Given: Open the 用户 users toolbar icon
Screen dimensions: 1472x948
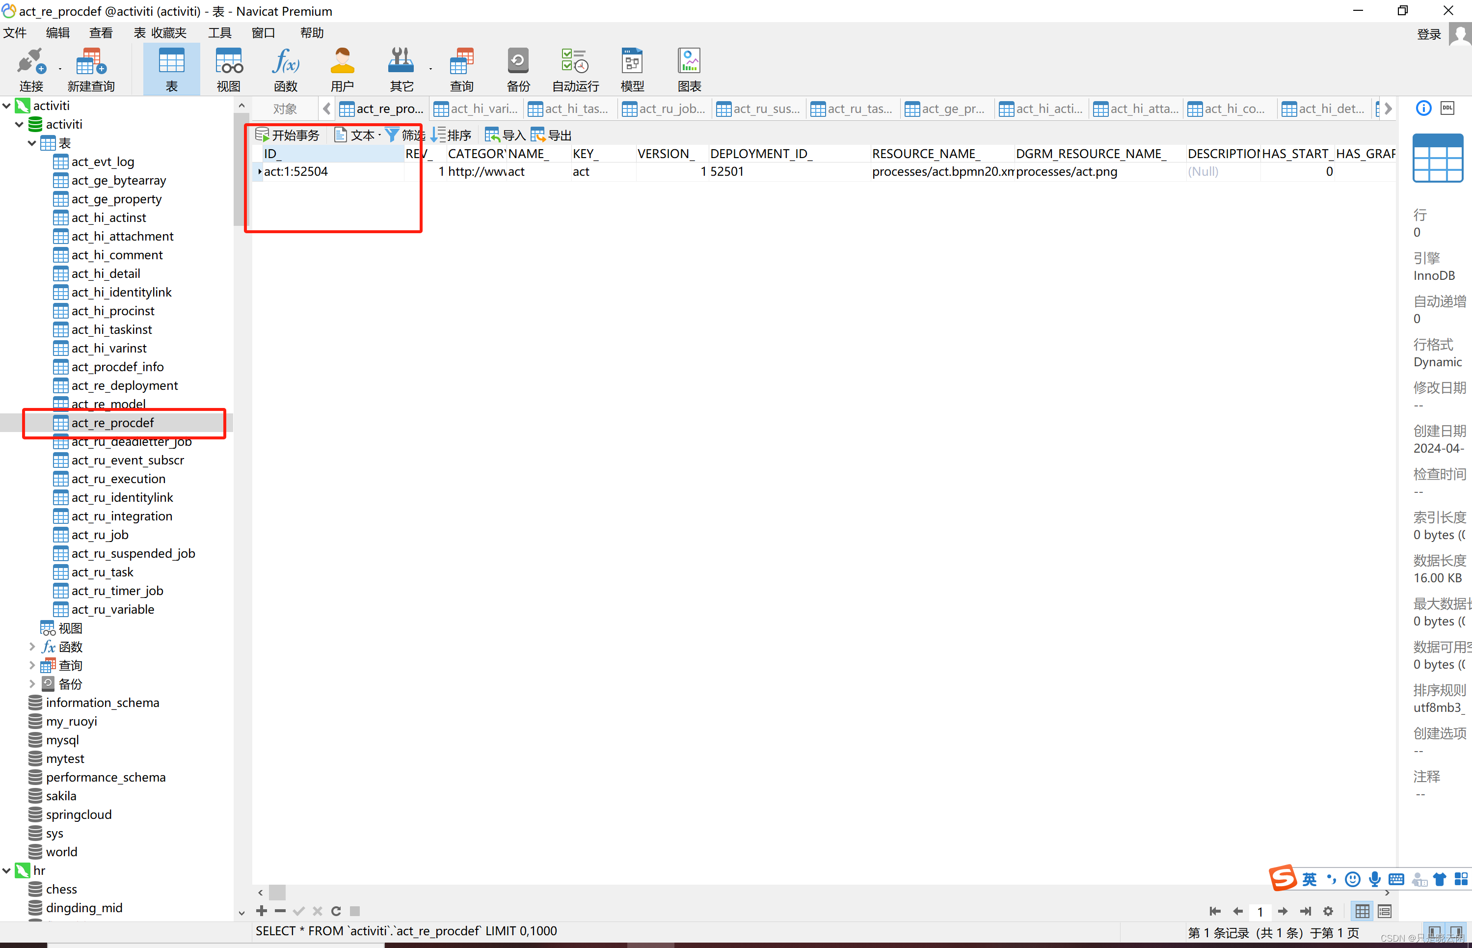Looking at the screenshot, I should [342, 69].
